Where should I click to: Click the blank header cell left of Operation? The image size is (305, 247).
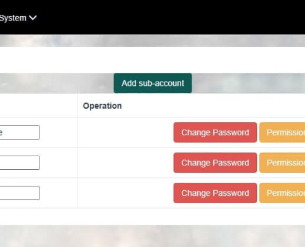coord(39,106)
